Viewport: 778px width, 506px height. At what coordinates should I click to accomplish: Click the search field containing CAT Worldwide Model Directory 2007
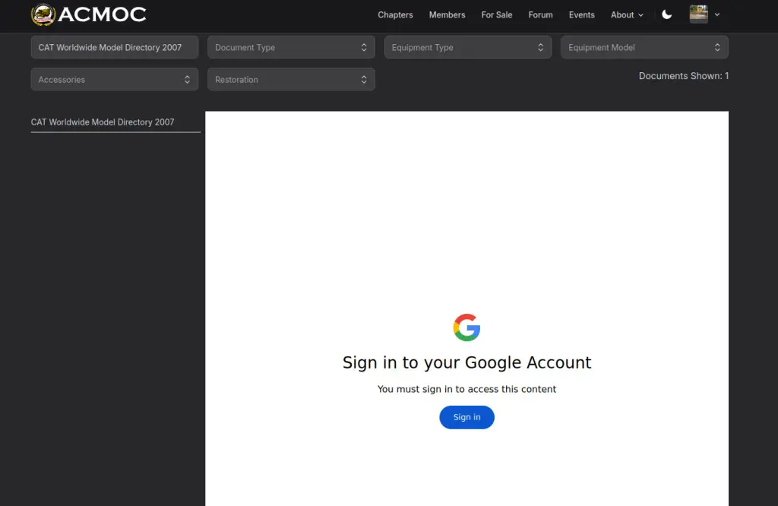(115, 47)
